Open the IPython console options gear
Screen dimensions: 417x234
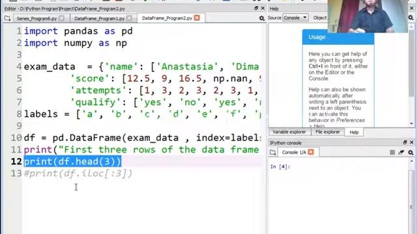click(410, 152)
